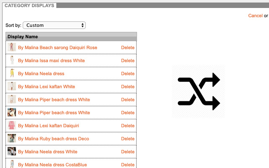Image resolution: width=269 pixels, height=168 pixels.
Task: Open By Malina Issa maxi dress White
Action: pos(51,60)
